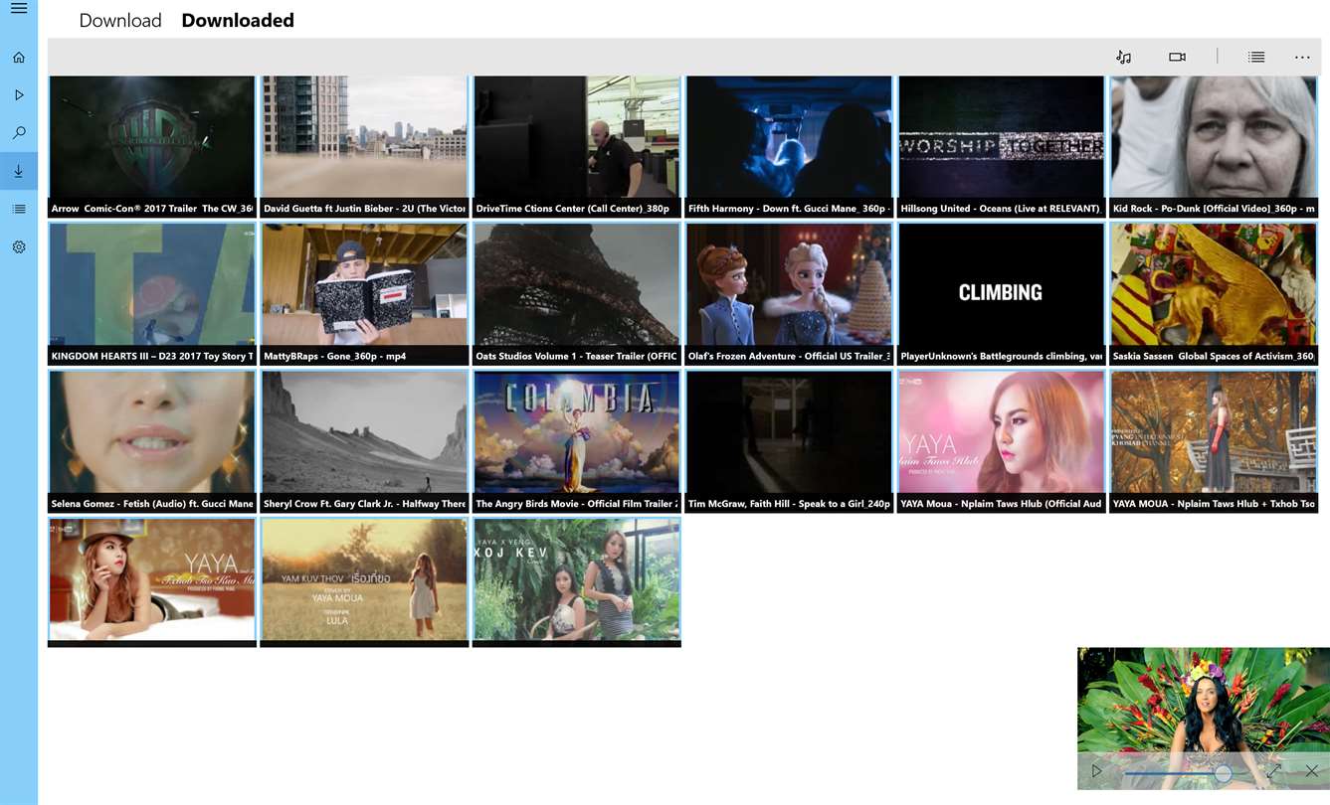The width and height of the screenshot is (1330, 805).
Task: Filter by music files icon
Action: click(1123, 57)
